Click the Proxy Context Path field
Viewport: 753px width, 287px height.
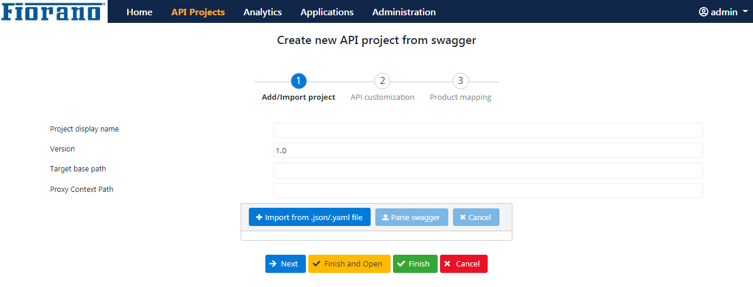point(488,191)
